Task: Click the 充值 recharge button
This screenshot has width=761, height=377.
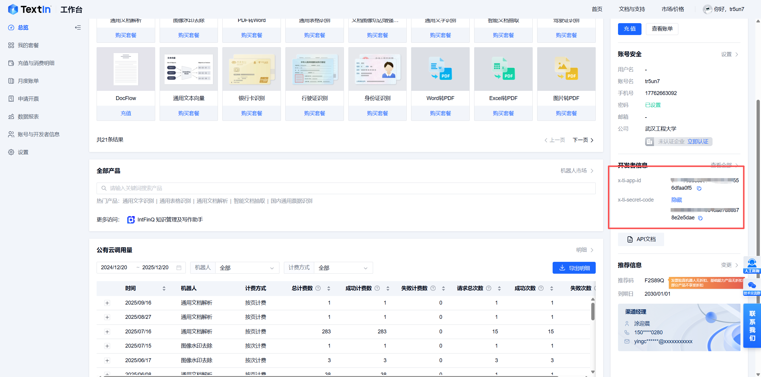Action: pyautogui.click(x=629, y=29)
